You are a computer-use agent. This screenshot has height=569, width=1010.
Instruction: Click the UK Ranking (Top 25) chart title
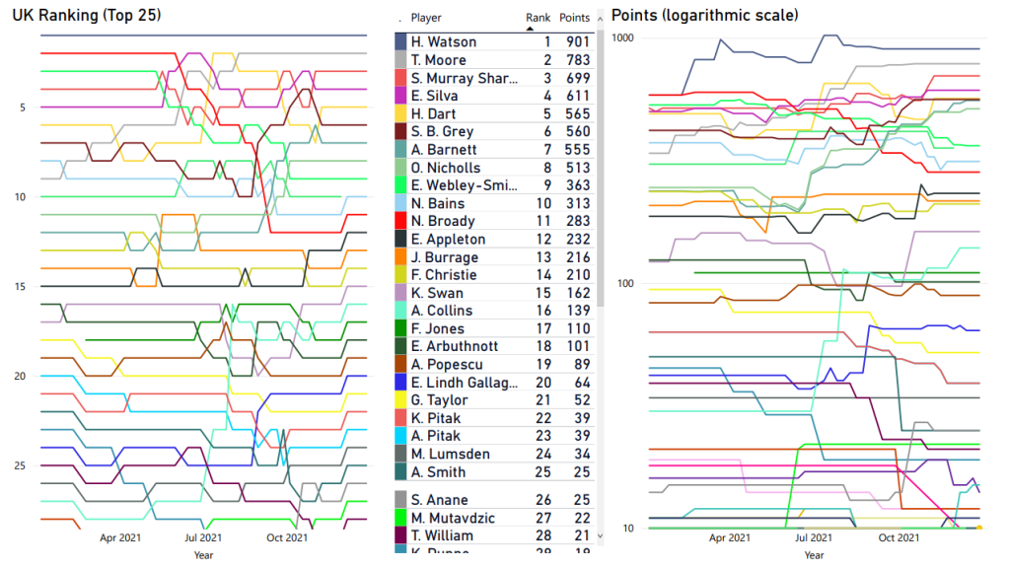coord(87,16)
